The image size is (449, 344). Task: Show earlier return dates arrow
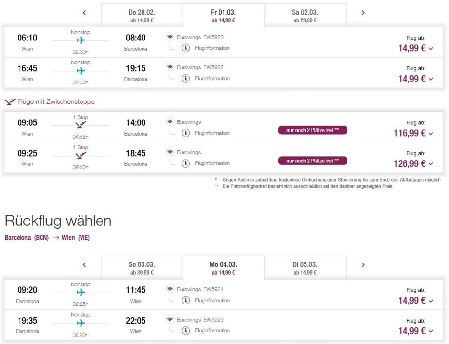point(84,265)
